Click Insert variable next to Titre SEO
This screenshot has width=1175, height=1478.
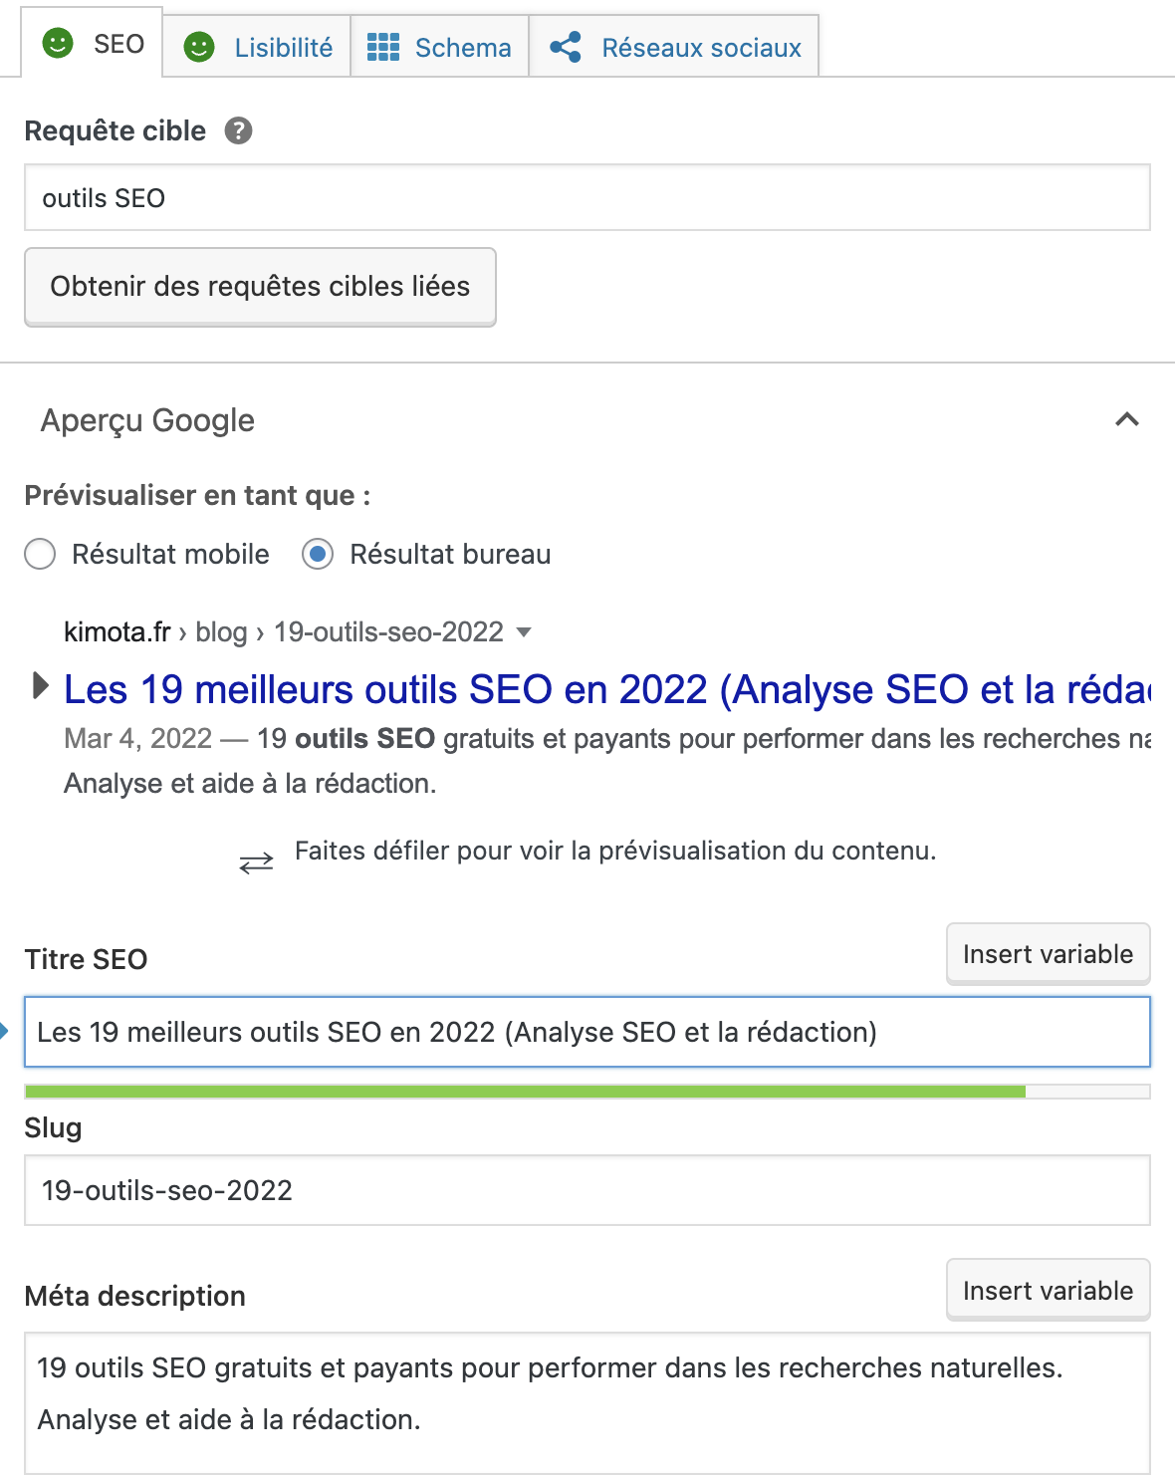[1048, 954]
